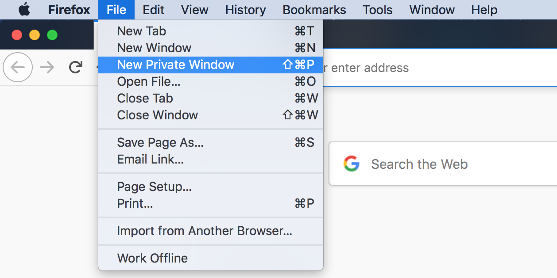This screenshot has width=557, height=278.
Task: Open the Firefox application menu
Action: (69, 9)
